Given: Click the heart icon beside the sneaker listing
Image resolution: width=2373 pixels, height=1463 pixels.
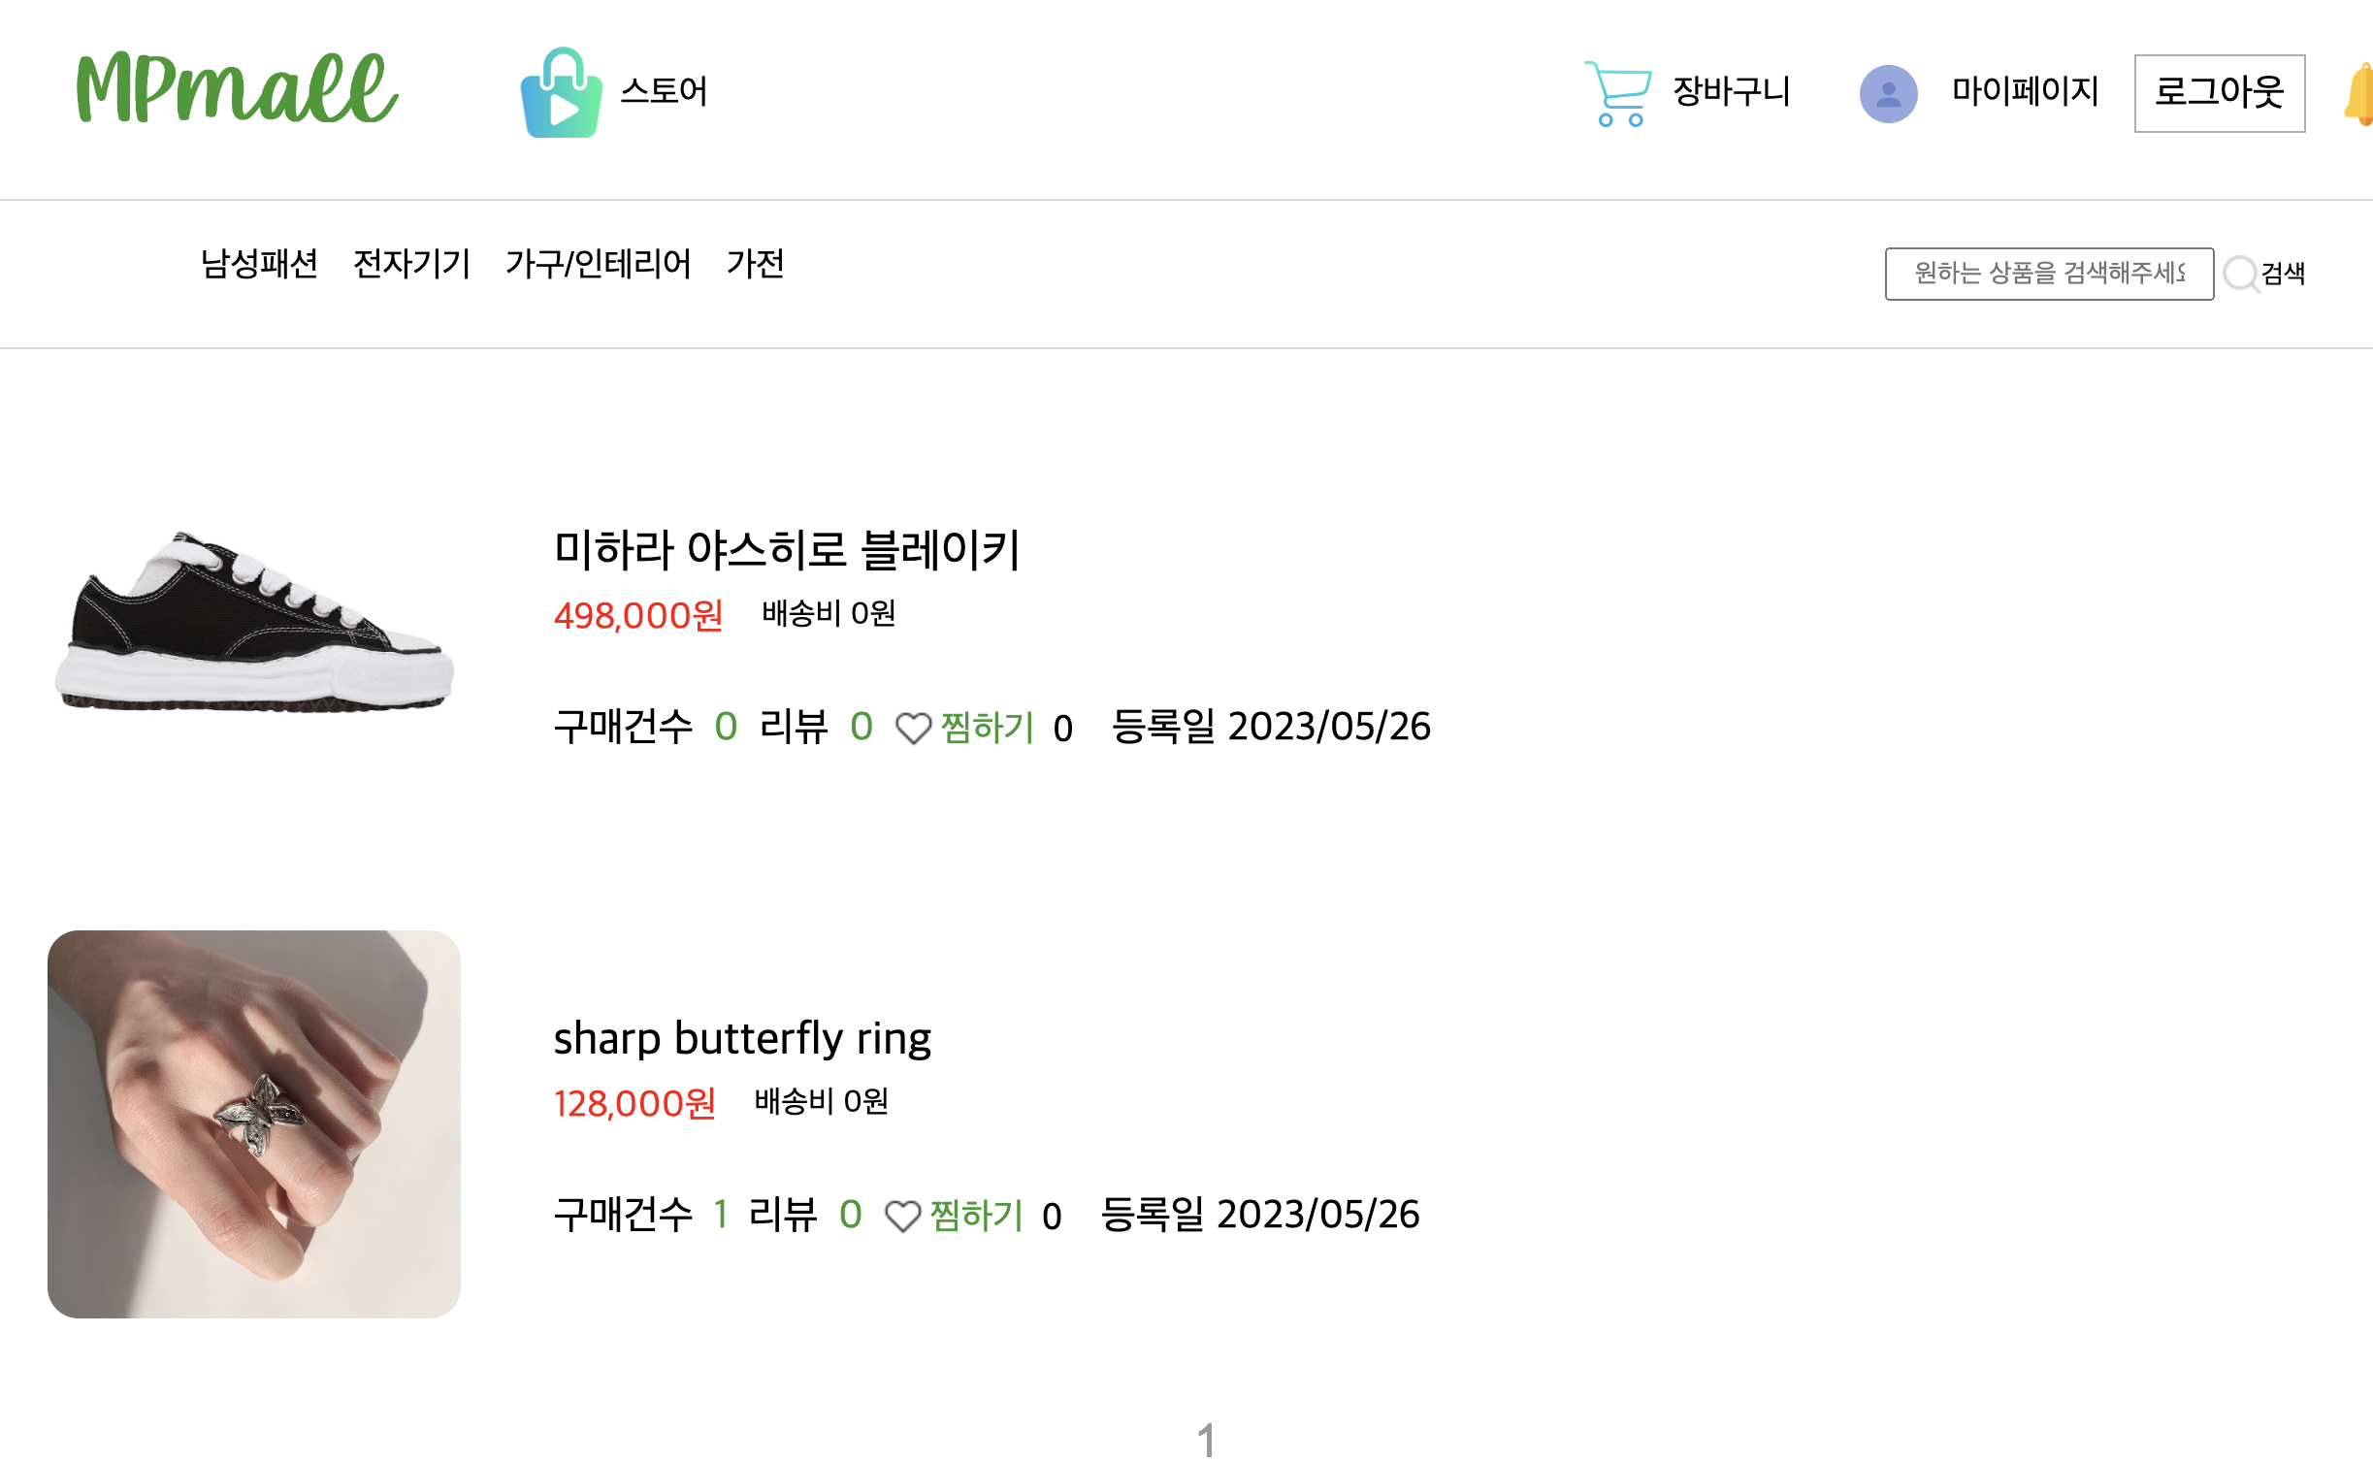Looking at the screenshot, I should click(916, 728).
